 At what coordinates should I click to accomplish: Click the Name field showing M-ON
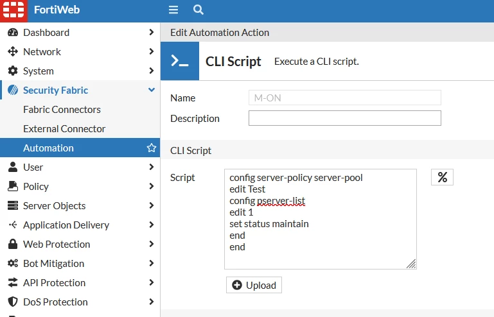(x=345, y=98)
